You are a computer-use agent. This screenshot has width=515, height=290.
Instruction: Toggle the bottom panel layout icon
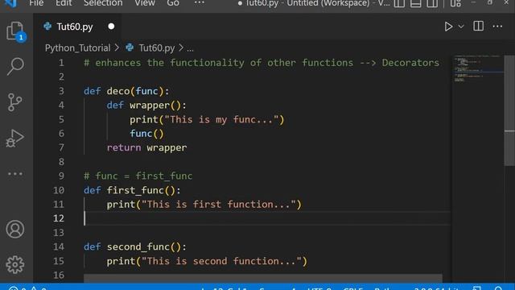415,3
